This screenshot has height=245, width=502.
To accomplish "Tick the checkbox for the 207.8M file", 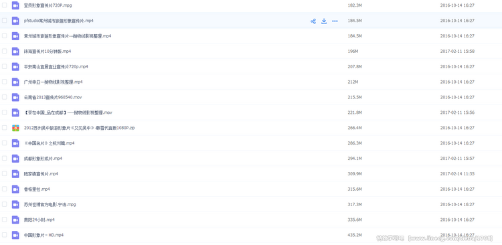I will tap(5, 66).
